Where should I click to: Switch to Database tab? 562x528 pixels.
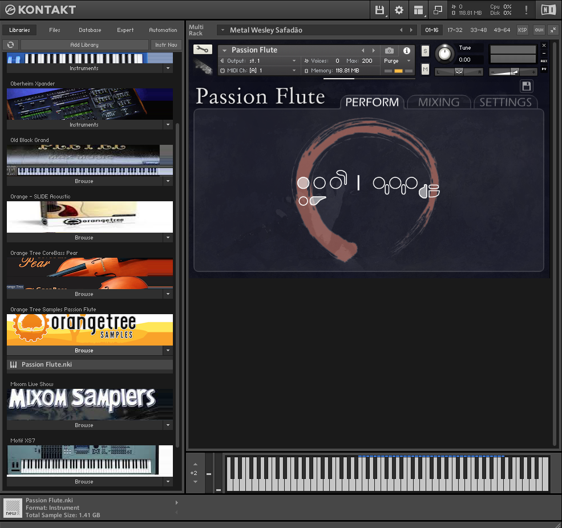click(90, 30)
